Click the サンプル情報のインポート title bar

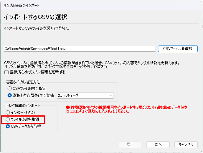(22, 6)
